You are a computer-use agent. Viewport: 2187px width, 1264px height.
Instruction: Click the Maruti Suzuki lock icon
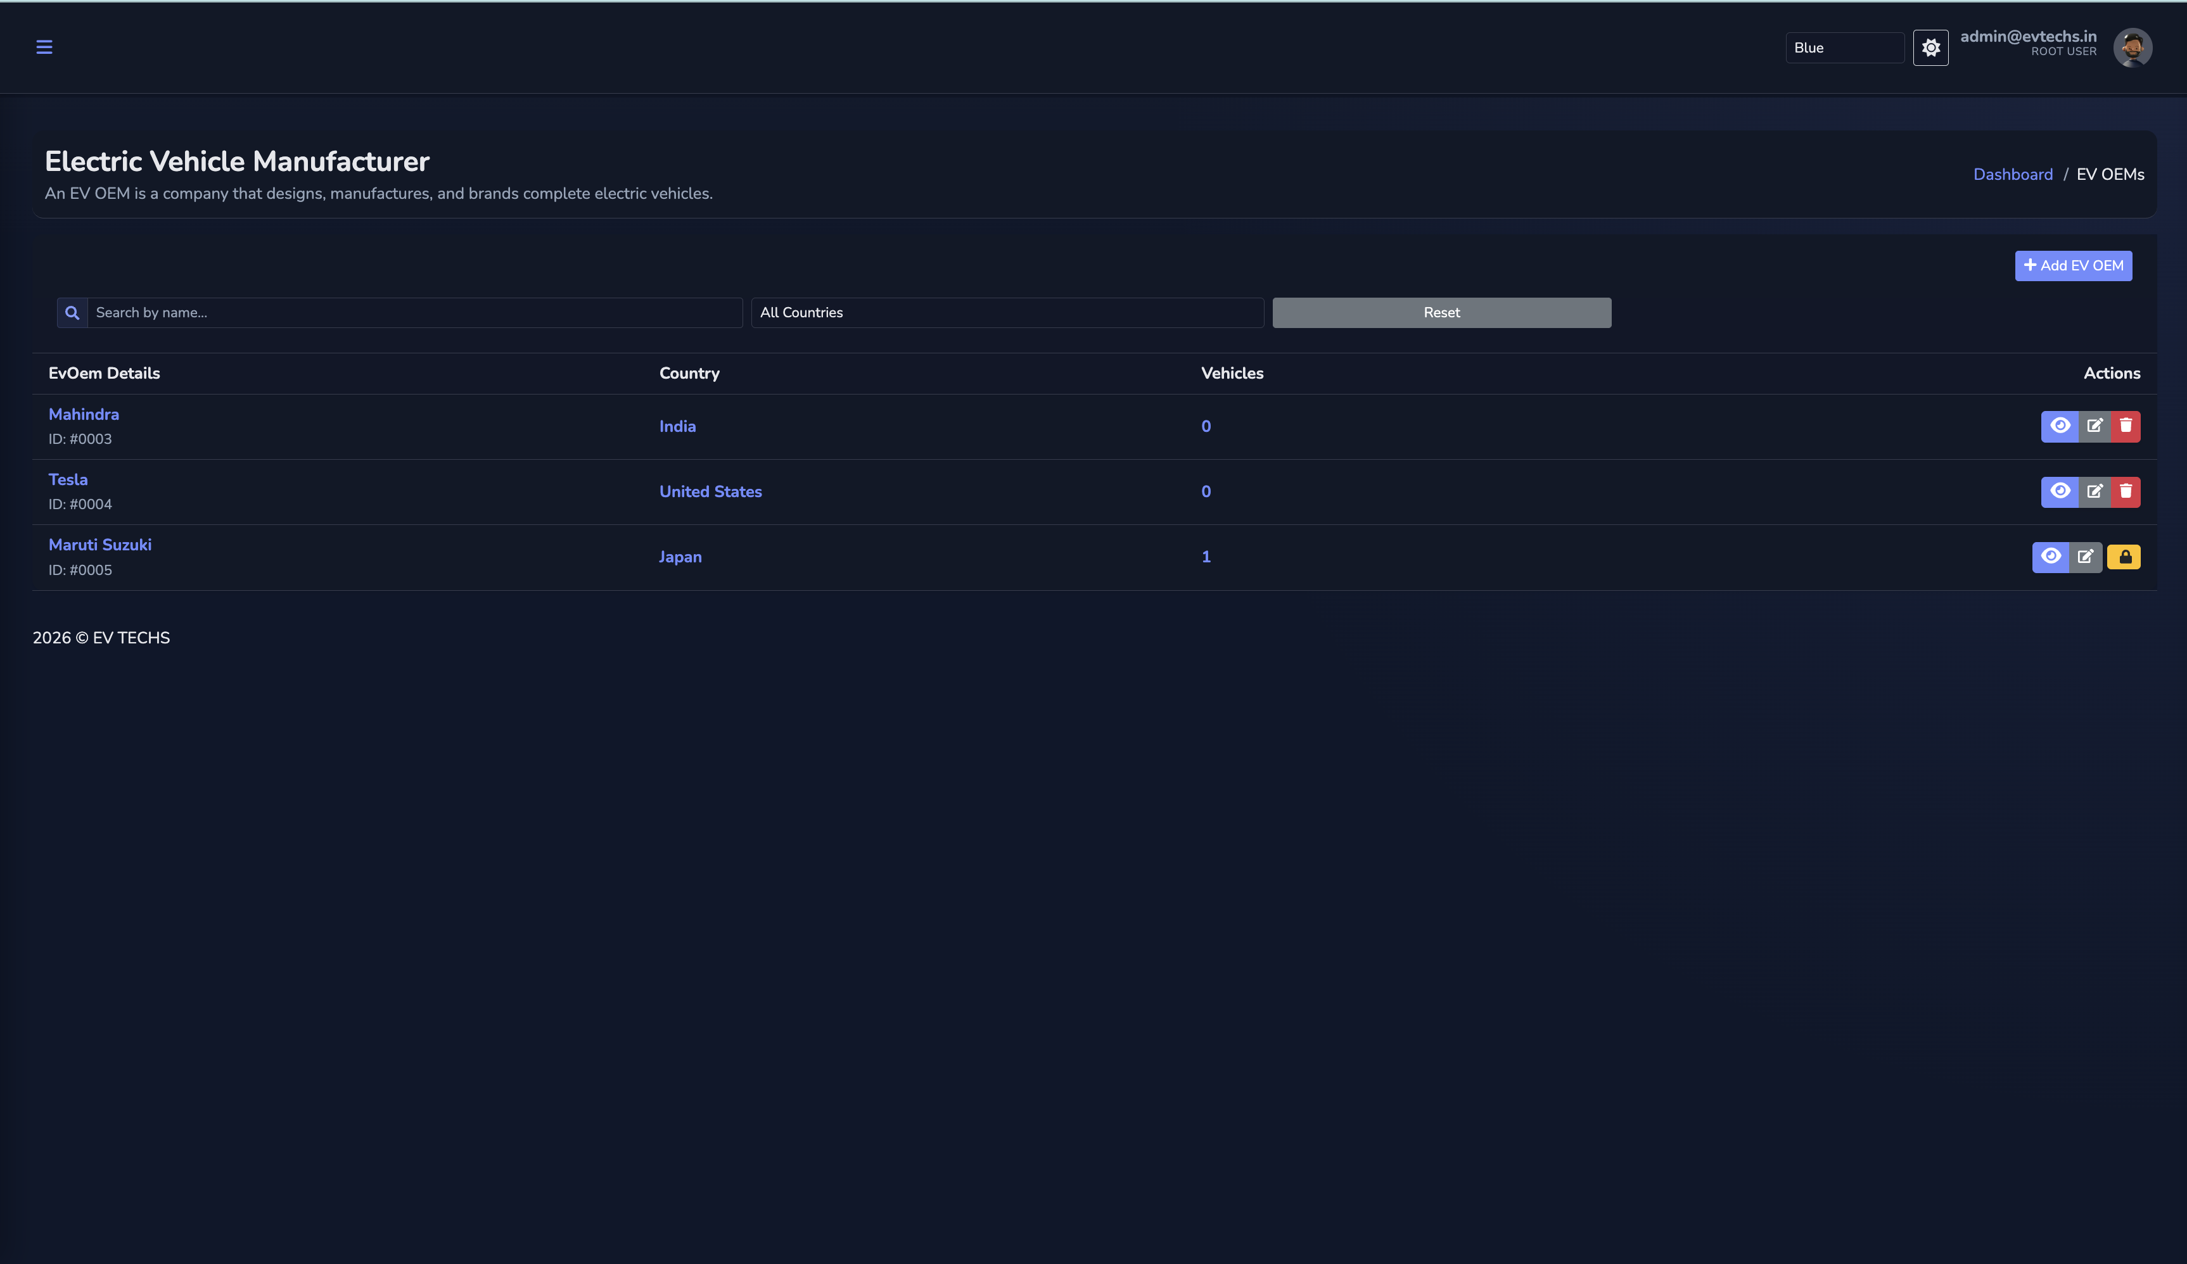[x=2124, y=557]
